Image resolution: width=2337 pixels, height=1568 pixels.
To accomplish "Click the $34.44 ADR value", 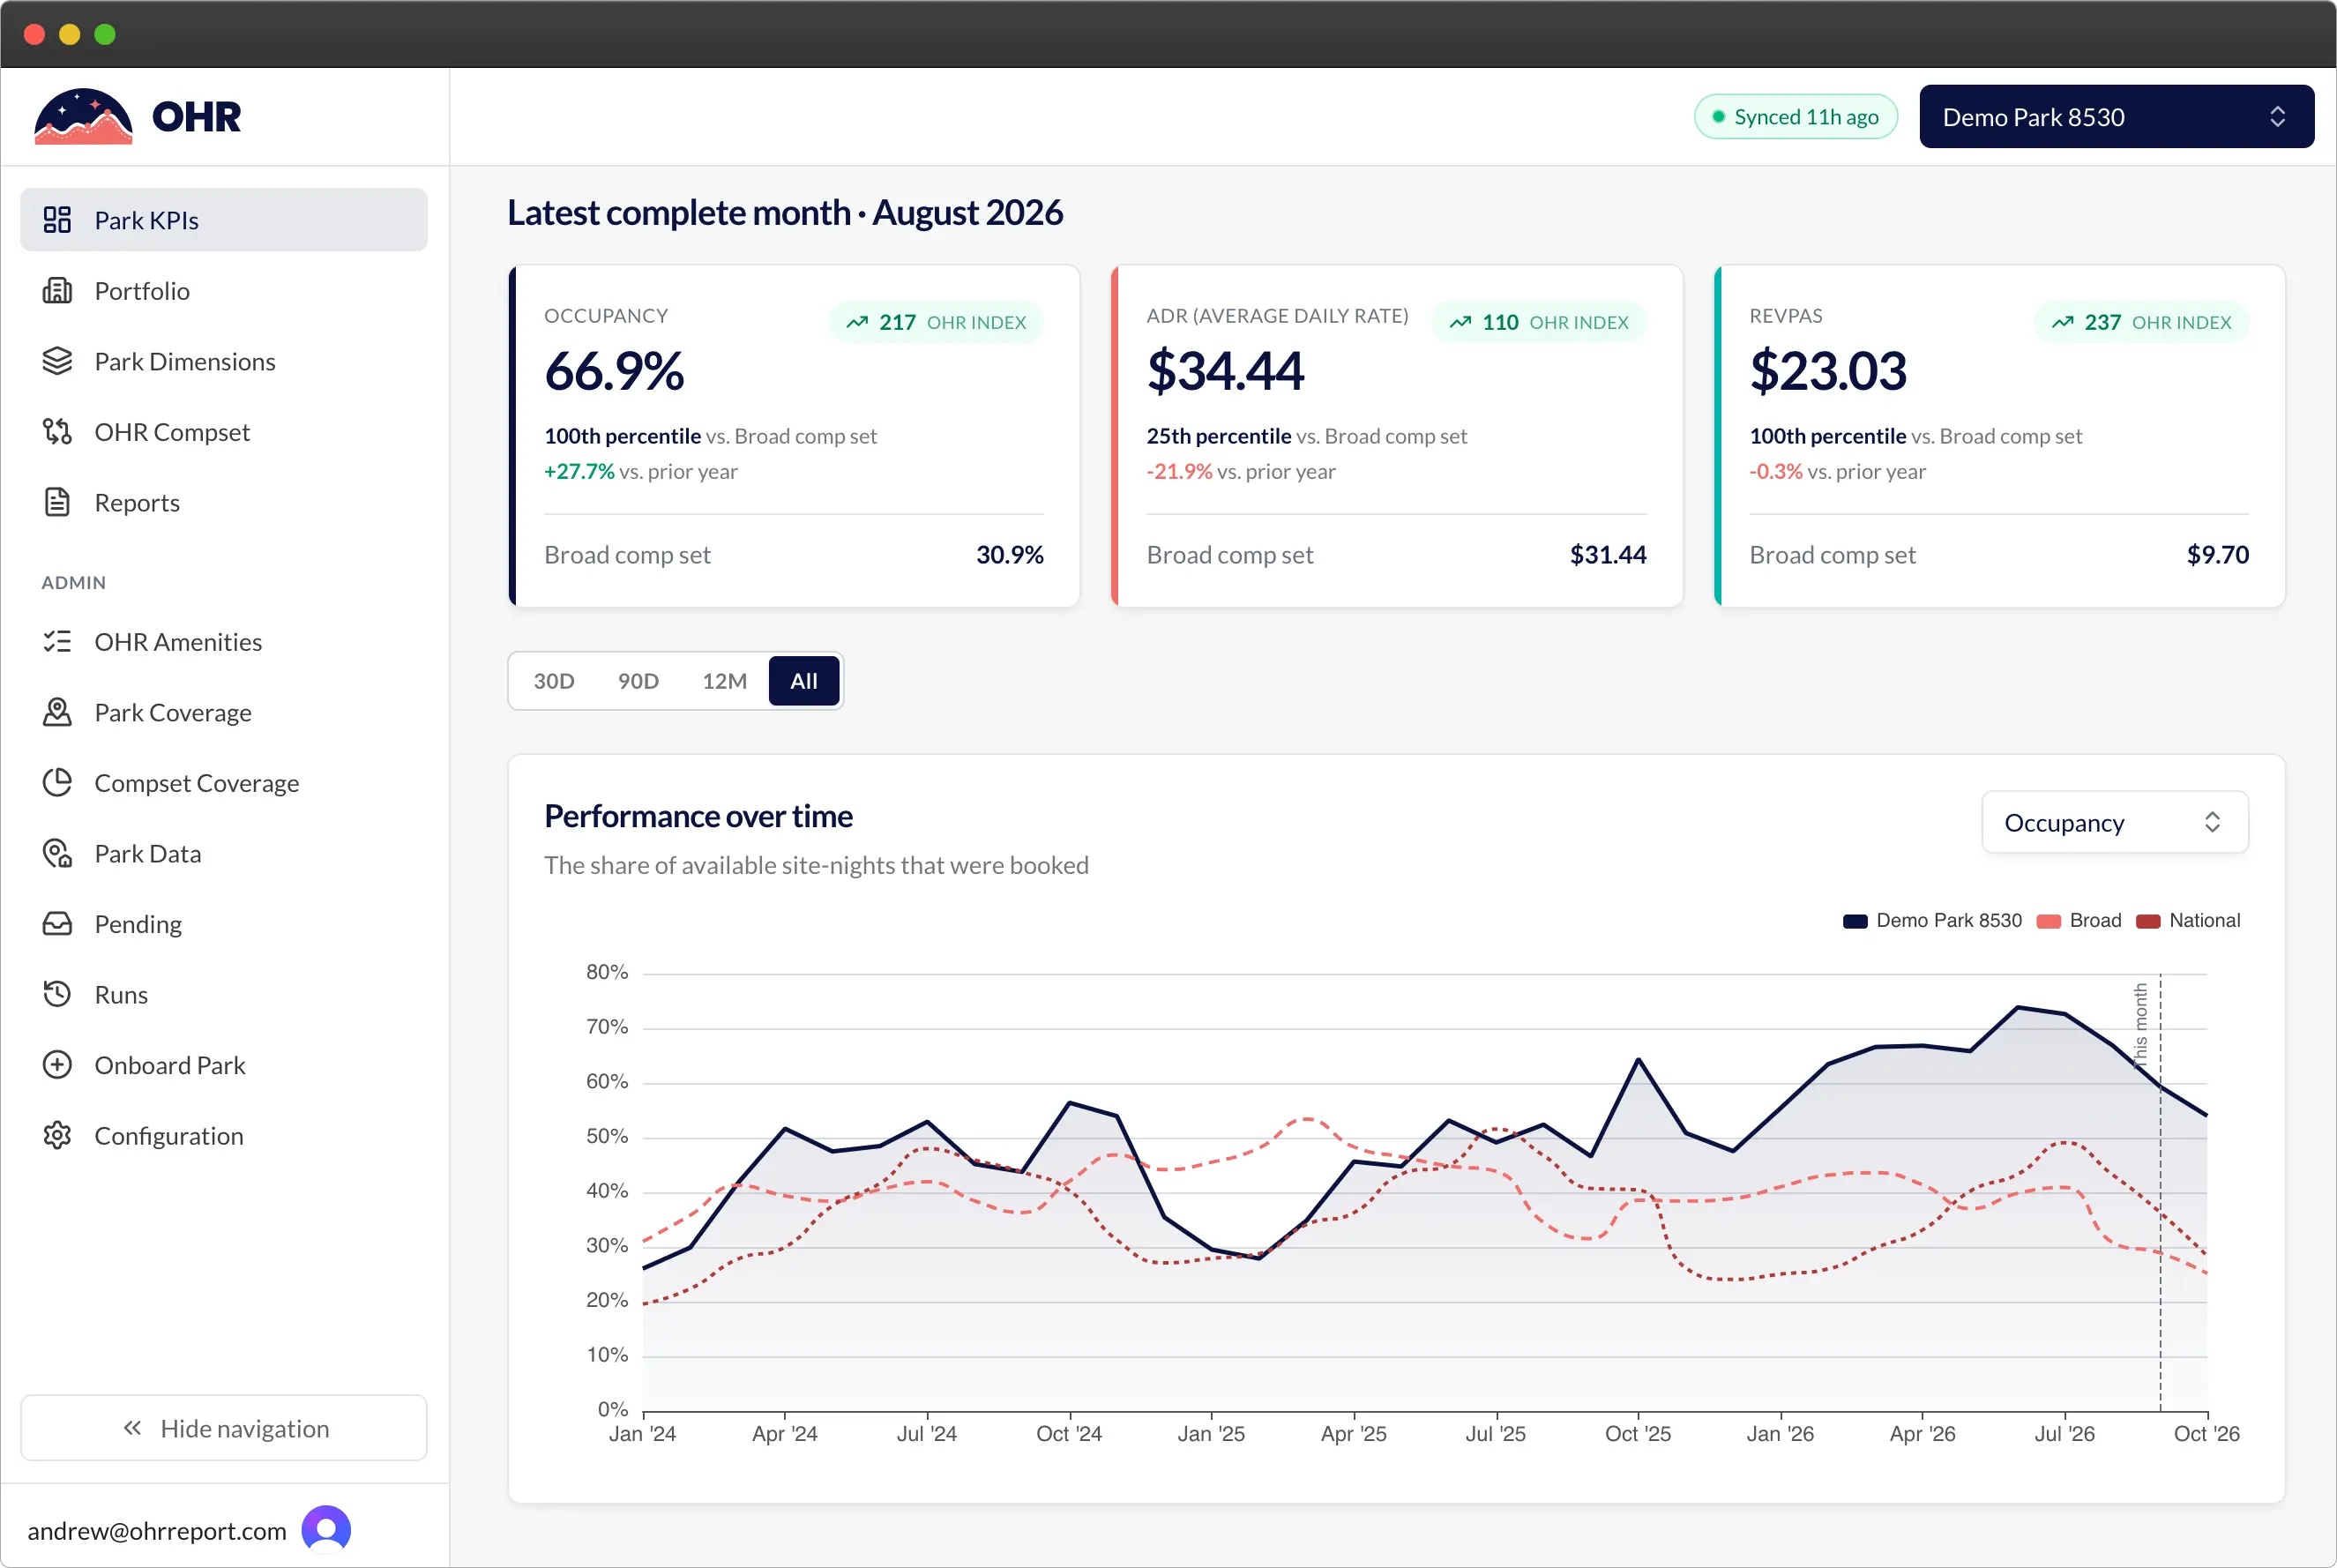I will (x=1225, y=371).
